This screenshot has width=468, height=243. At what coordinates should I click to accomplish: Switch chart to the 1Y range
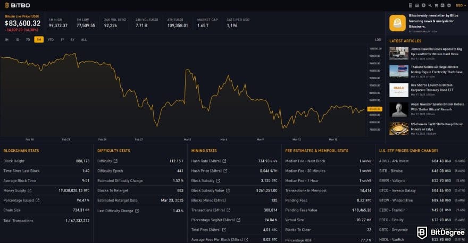pos(62,40)
